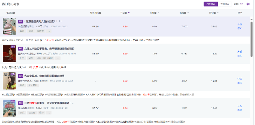Click 热门笔记列表 heading

point(10,4)
